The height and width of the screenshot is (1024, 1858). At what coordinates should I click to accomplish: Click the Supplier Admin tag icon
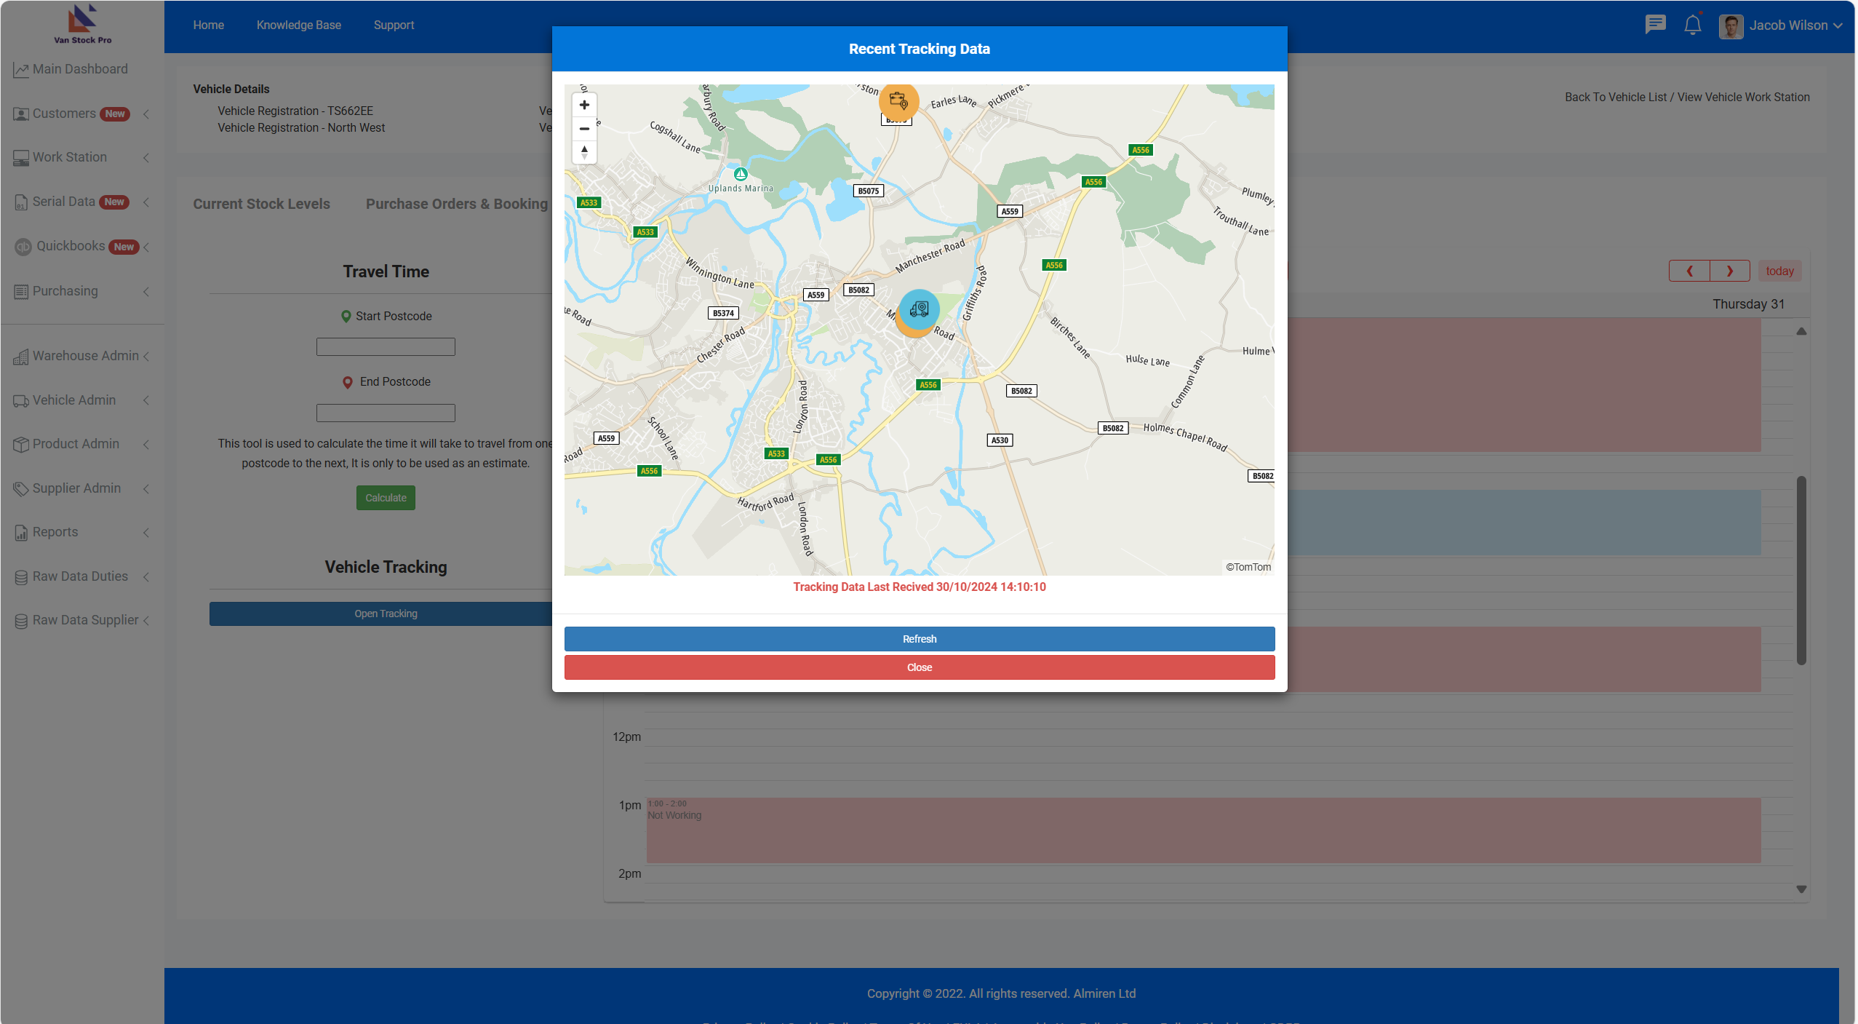tap(21, 489)
